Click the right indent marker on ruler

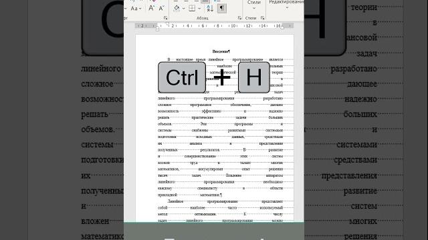click(282, 27)
